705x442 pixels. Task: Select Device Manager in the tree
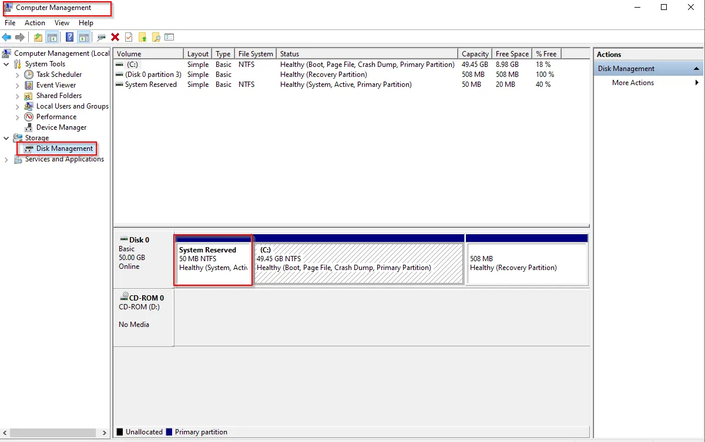tap(61, 127)
